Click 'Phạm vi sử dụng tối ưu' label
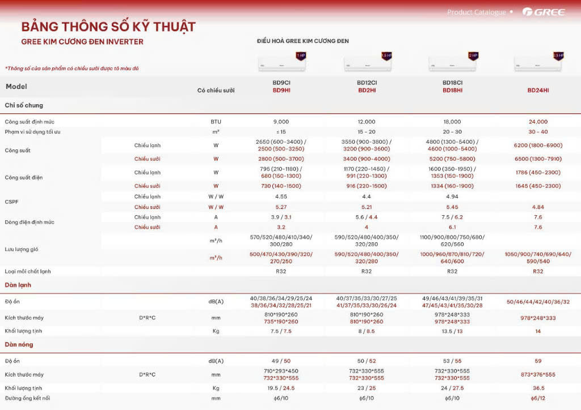 (32, 131)
